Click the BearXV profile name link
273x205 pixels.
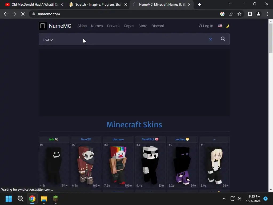[86, 139]
